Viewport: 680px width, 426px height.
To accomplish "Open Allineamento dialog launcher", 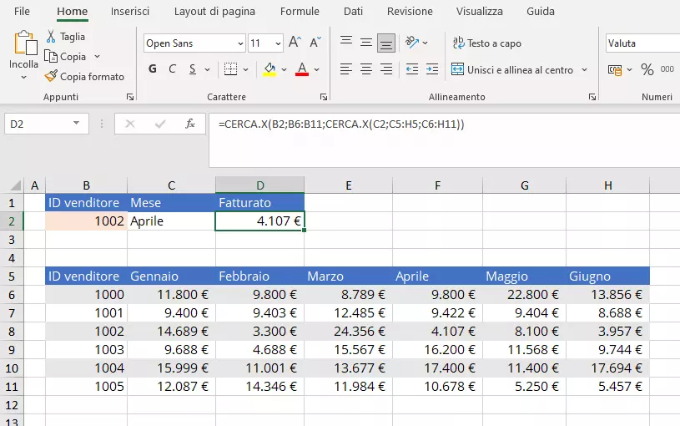I will pyautogui.click(x=592, y=97).
